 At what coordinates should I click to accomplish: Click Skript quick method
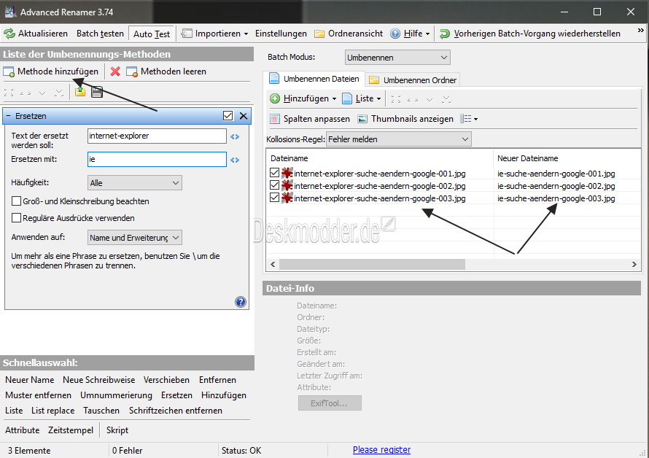click(x=117, y=430)
